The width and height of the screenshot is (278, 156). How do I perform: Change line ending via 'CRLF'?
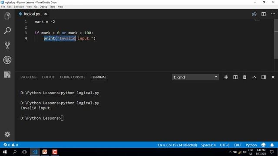(238, 145)
